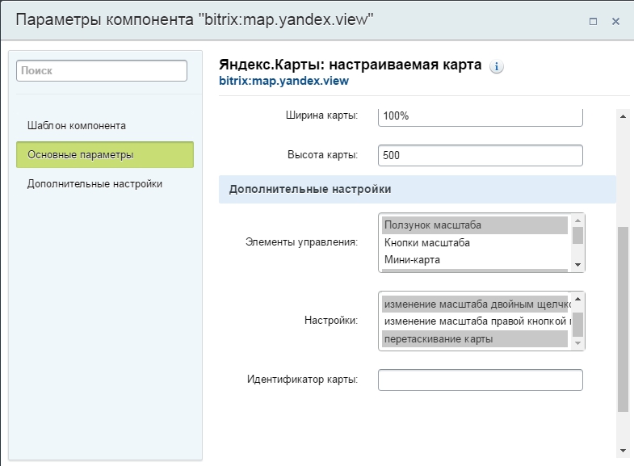This screenshot has width=634, height=466.
Task: Click the Поиск search field
Action: pos(102,71)
